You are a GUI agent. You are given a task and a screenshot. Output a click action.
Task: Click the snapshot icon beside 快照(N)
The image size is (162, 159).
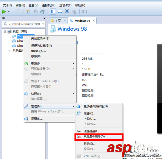click(26, 94)
